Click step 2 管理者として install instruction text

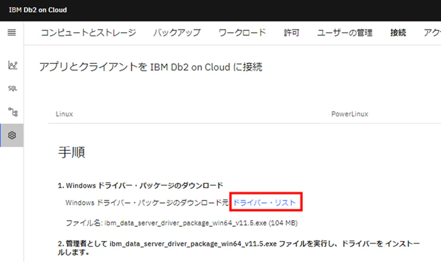pyautogui.click(x=239, y=248)
